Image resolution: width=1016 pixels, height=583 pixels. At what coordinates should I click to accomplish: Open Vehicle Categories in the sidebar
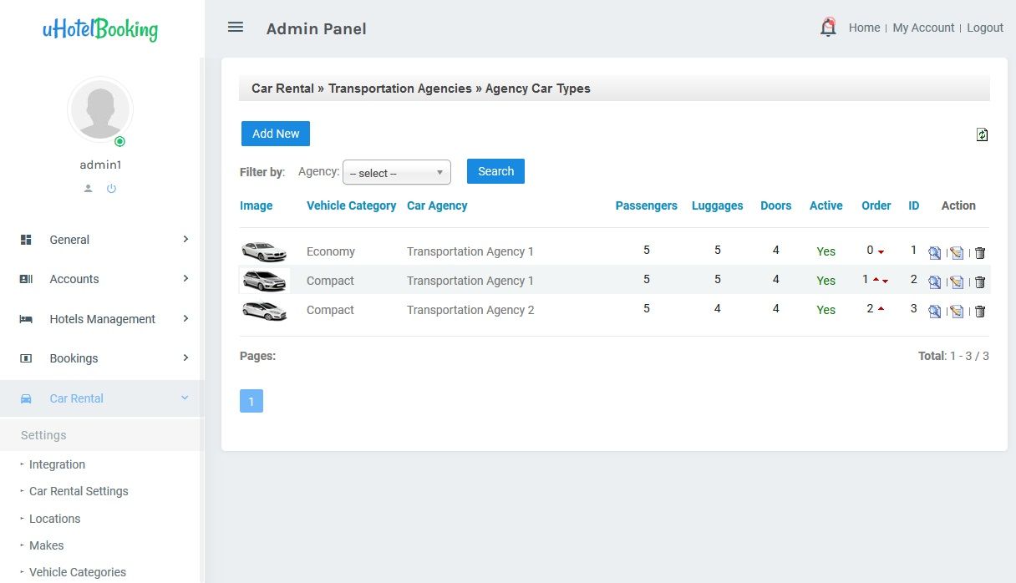point(77,572)
